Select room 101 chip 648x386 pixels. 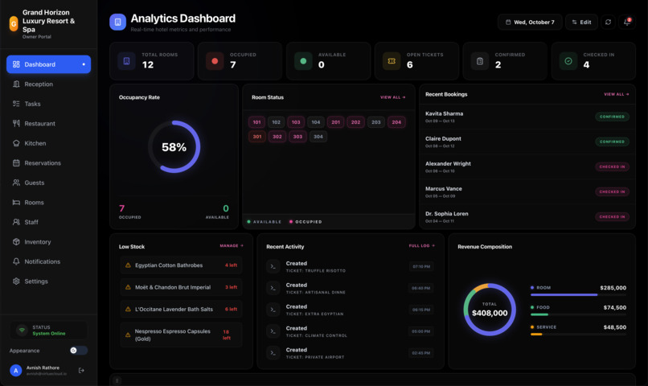pyautogui.click(x=256, y=122)
